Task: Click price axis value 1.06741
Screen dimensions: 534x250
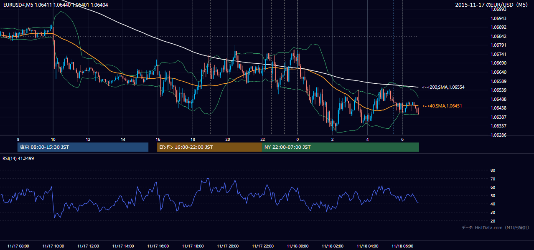Action: [498, 54]
